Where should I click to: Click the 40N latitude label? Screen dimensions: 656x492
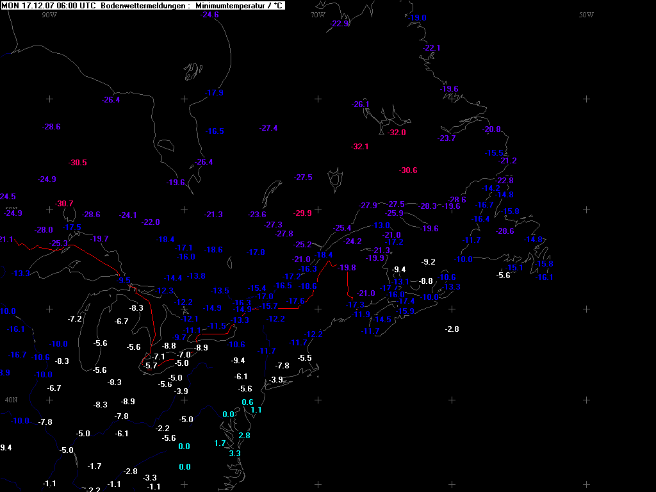[x=11, y=400]
